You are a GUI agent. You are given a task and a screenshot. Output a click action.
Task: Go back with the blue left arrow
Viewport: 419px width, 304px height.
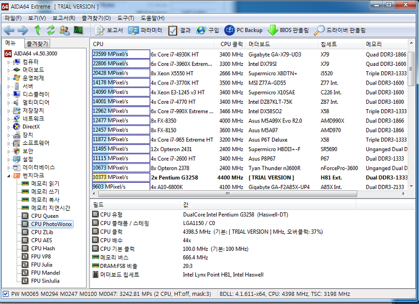(9, 30)
